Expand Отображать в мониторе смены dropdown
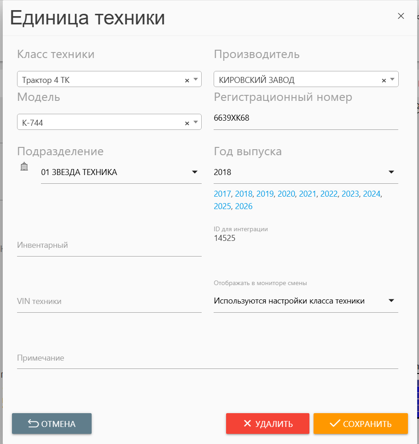Image resolution: width=419 pixels, height=444 pixels. 391,301
